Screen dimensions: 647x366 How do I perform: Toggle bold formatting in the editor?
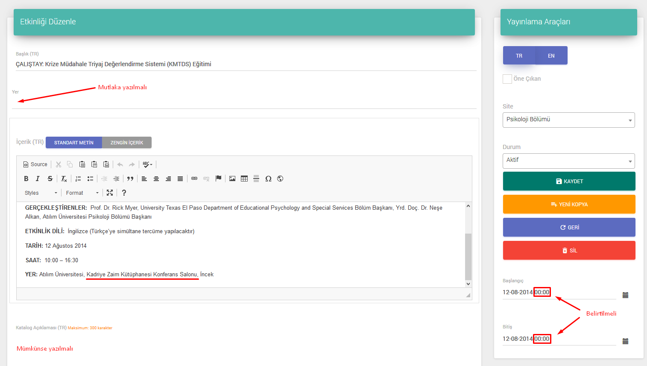[x=26, y=179]
